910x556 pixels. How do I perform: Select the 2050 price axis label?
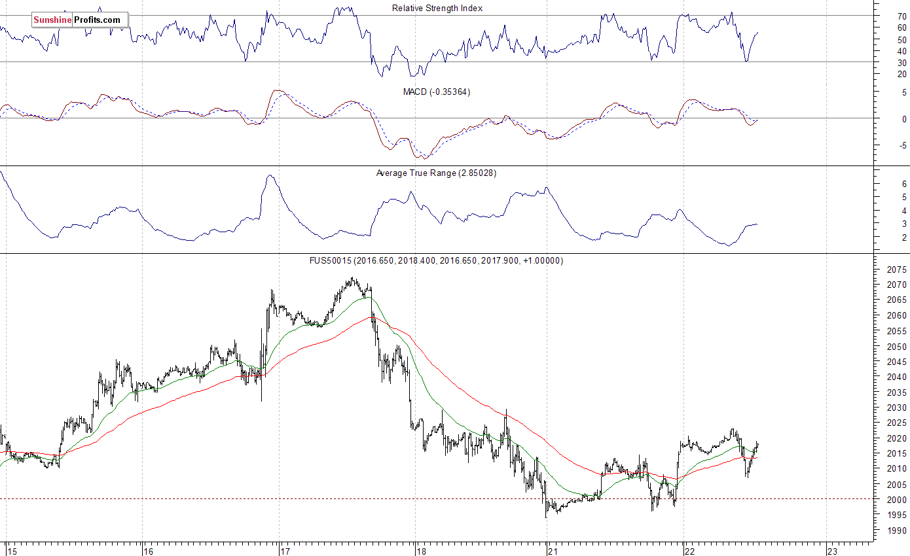click(896, 347)
